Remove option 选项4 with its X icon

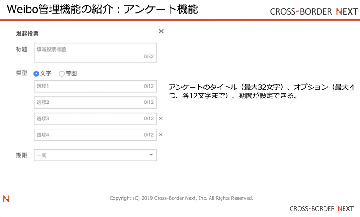[x=161, y=135]
